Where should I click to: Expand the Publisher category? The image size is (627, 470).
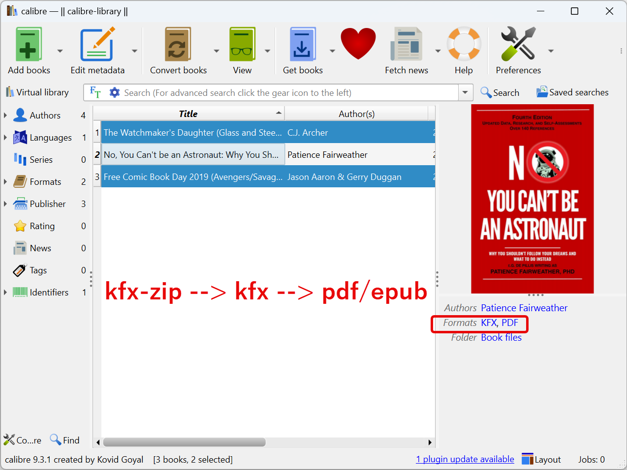pos(5,204)
